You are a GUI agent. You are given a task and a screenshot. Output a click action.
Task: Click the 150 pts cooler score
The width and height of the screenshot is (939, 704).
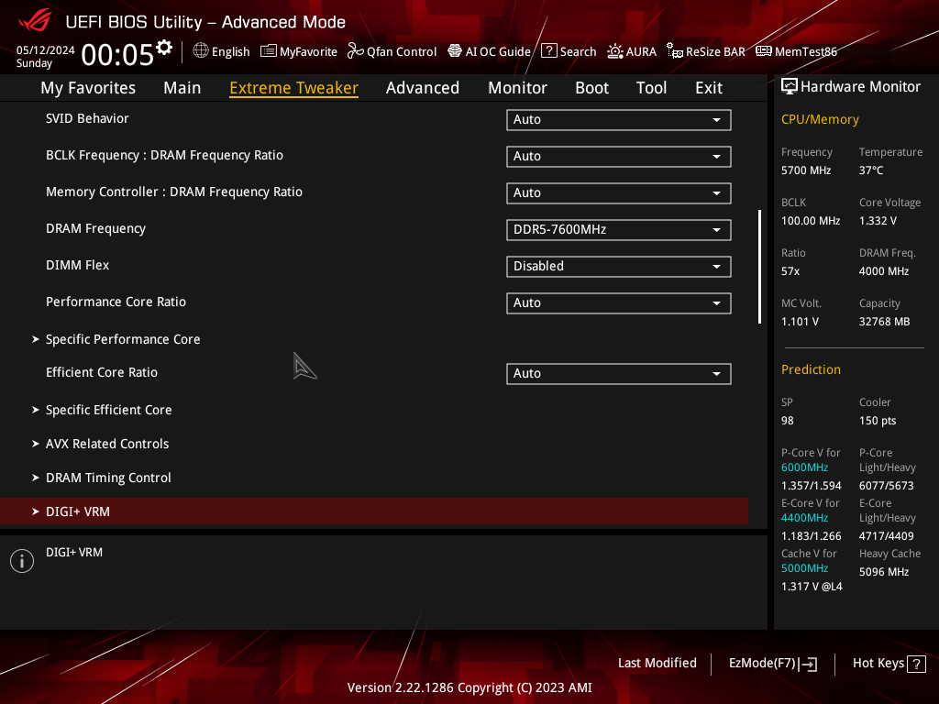878,421
